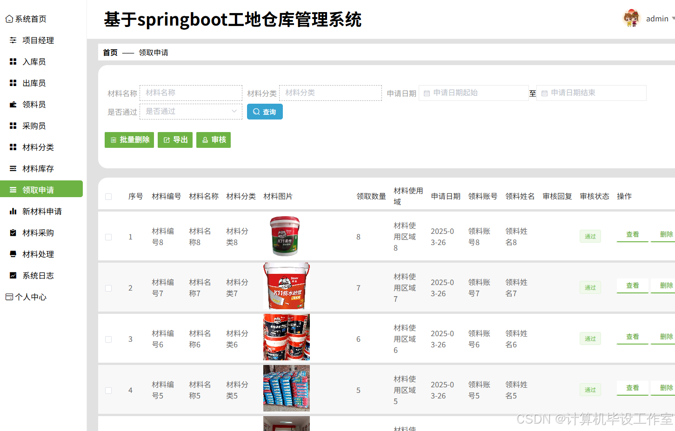Click the chart icon beside 系统日志
The width and height of the screenshot is (675, 431).
click(13, 276)
